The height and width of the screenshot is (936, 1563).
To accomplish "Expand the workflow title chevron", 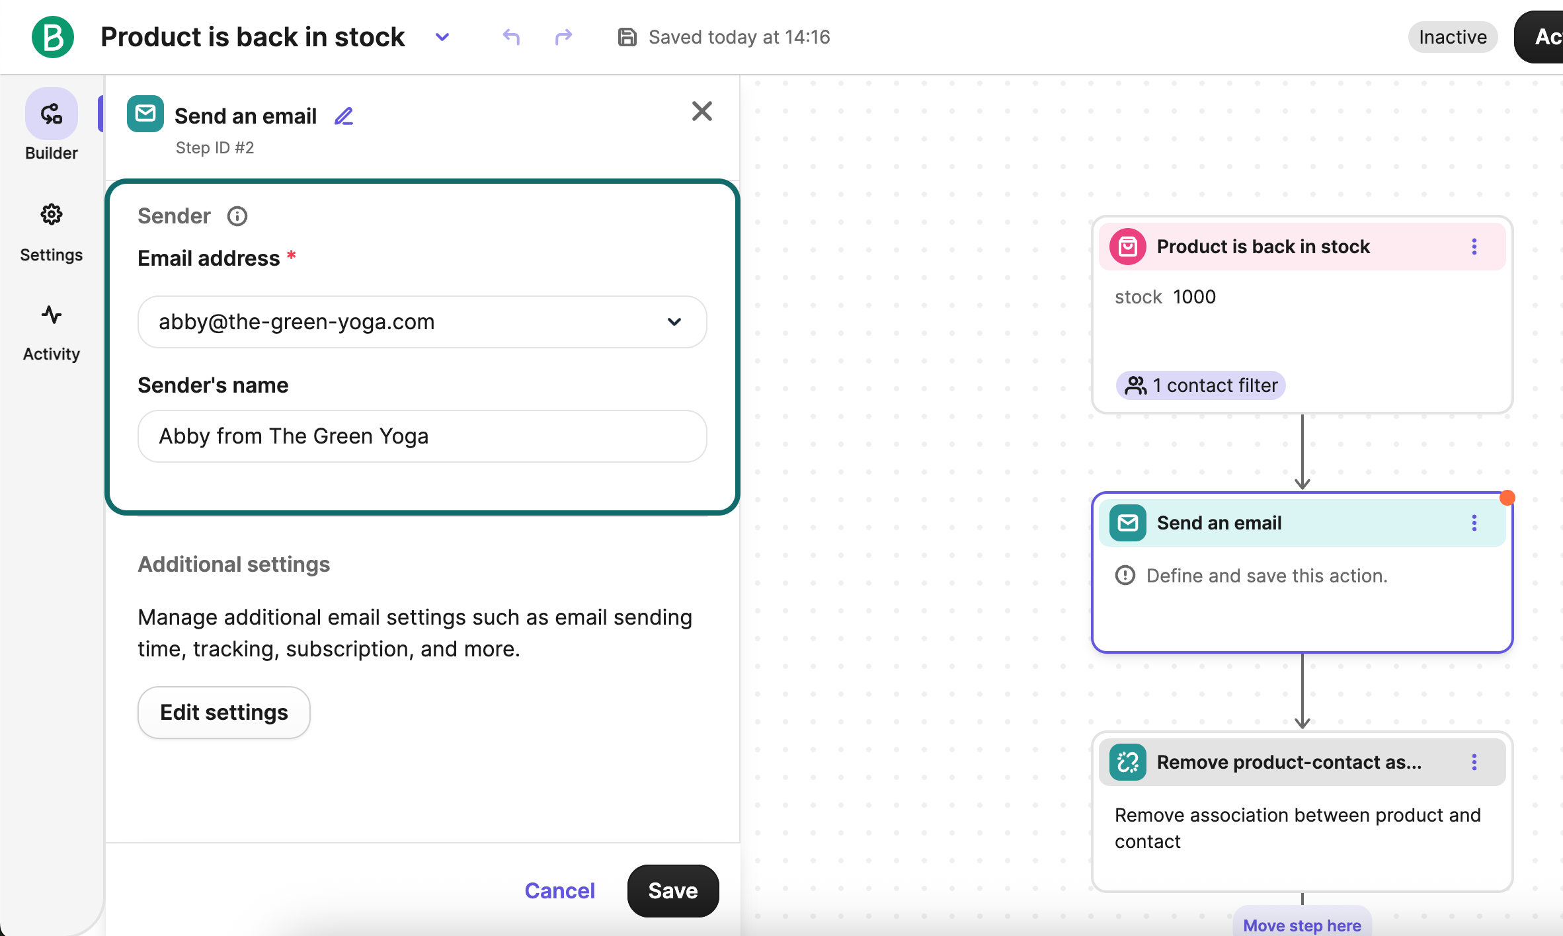I will tap(442, 37).
